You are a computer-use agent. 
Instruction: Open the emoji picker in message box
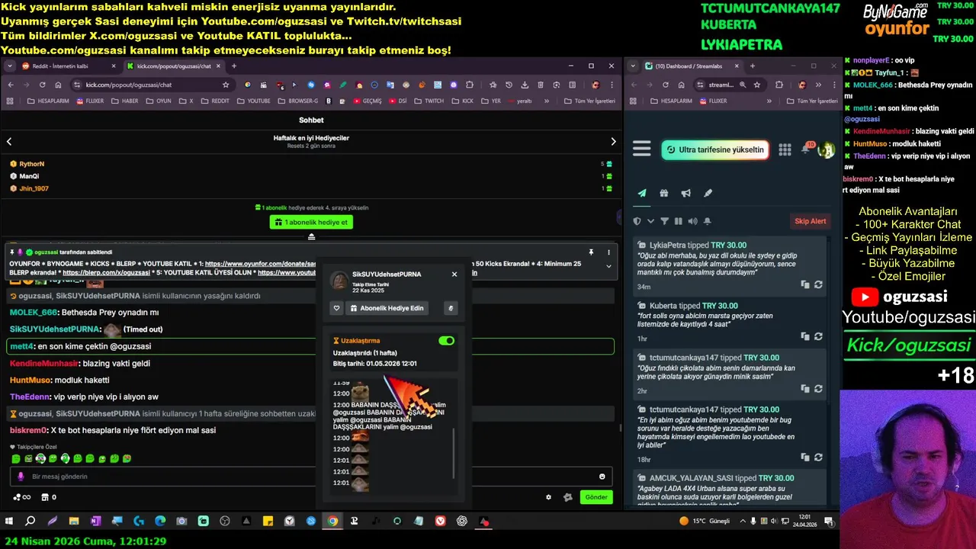[602, 477]
